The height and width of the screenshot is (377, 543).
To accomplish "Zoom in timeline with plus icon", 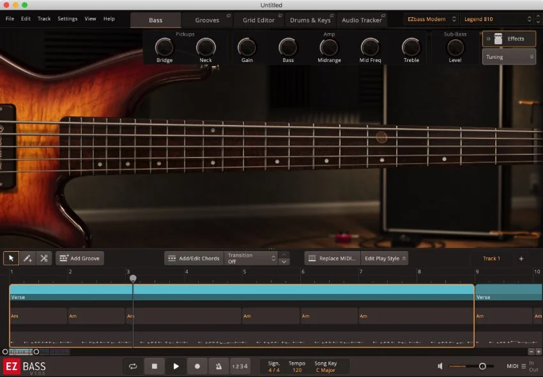I will tap(539, 351).
